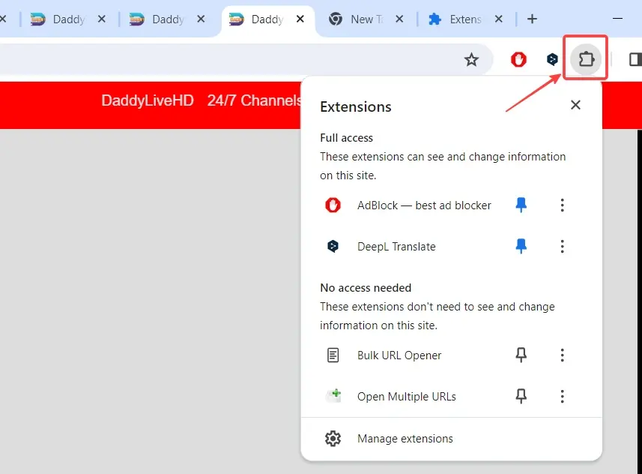The height and width of the screenshot is (474, 642).
Task: Open the side panel icon
Action: point(635,59)
